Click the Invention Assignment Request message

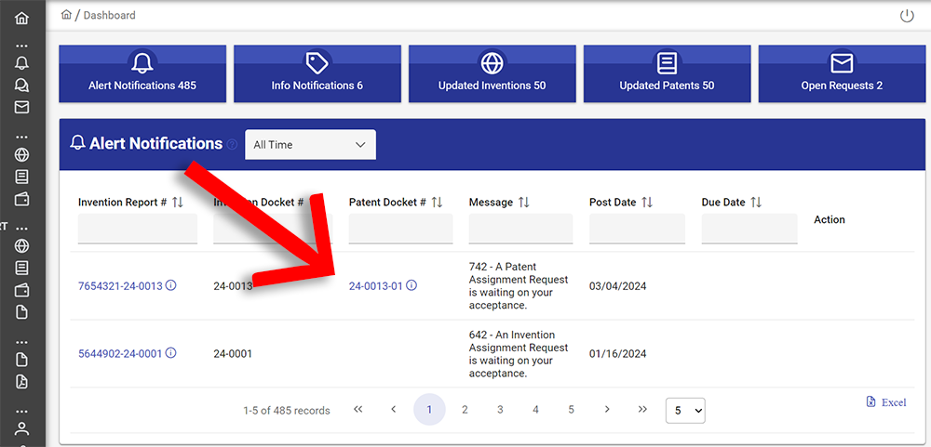coord(519,354)
